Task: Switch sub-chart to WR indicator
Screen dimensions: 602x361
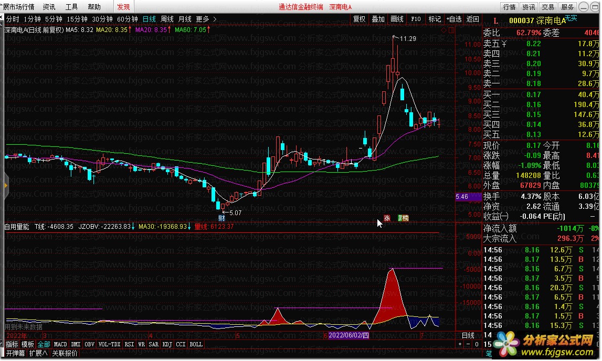Action: click(141, 344)
